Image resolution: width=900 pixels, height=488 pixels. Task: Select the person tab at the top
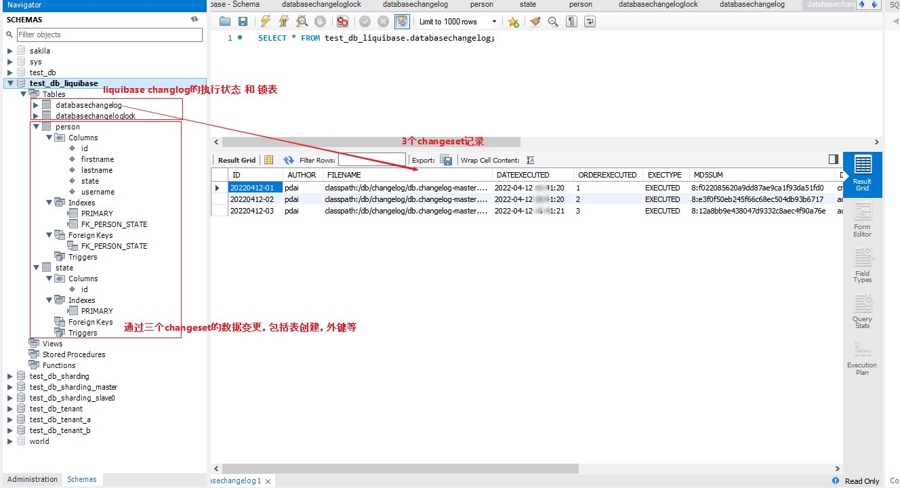481,4
